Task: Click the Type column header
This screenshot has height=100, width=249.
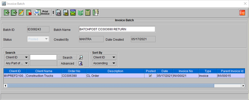Action: (208, 71)
